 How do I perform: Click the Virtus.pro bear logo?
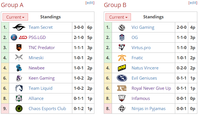tap(122, 47)
